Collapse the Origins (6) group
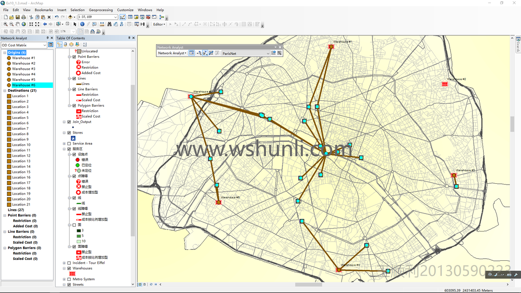521x293 pixels. (5, 53)
